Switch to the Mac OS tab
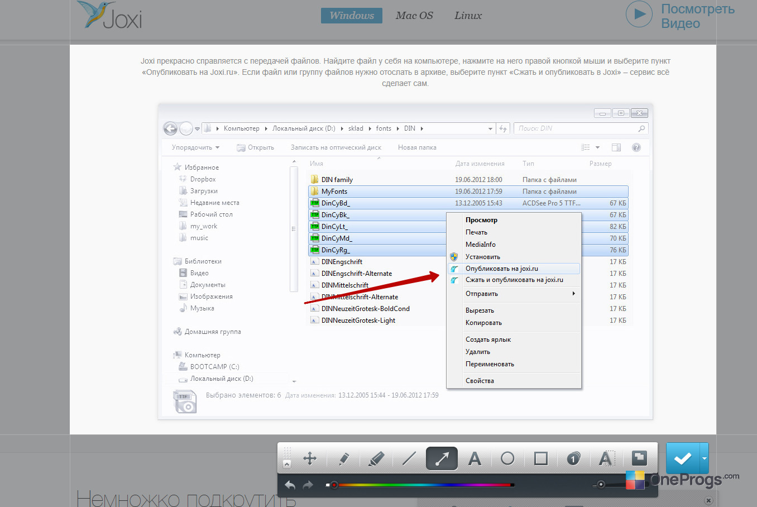The width and height of the screenshot is (757, 507). pyautogui.click(x=414, y=16)
